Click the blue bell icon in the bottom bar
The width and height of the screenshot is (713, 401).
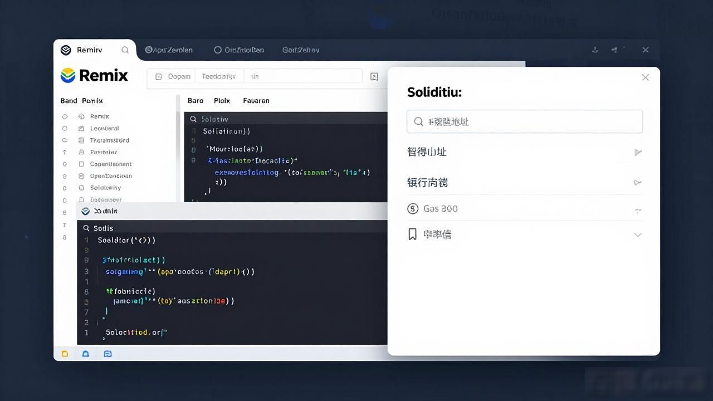point(86,354)
